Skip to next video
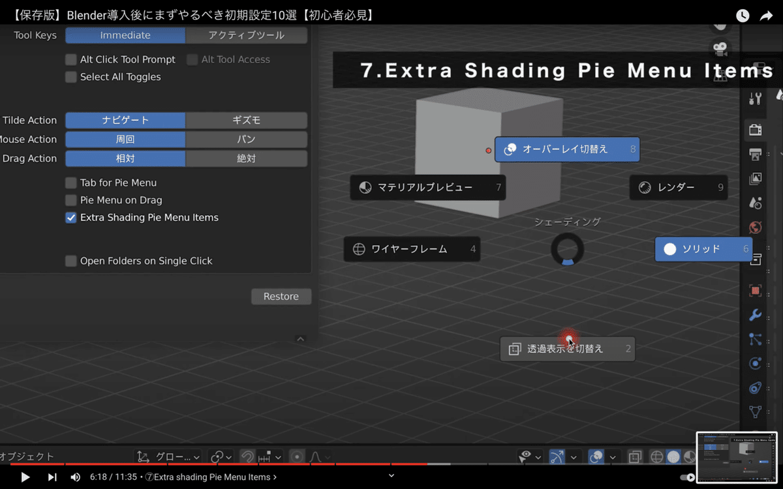The height and width of the screenshot is (489, 783). pyautogui.click(x=52, y=477)
